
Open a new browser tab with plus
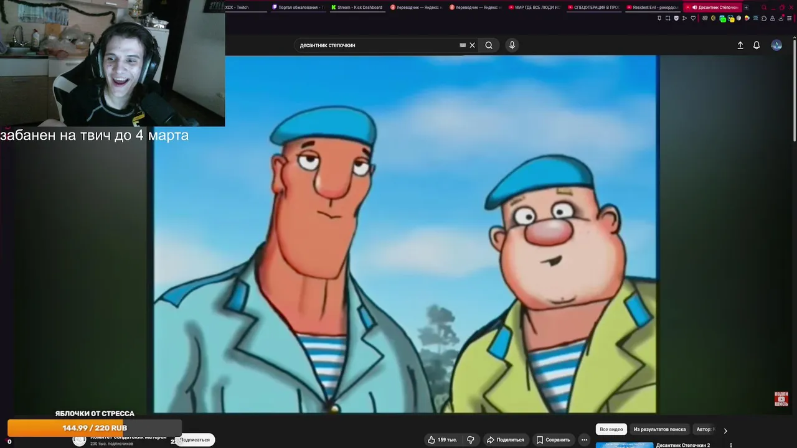[746, 7]
